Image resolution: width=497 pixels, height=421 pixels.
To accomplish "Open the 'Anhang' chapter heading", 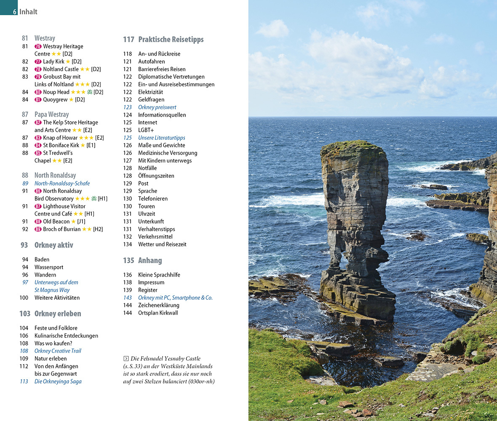I will coord(150,261).
